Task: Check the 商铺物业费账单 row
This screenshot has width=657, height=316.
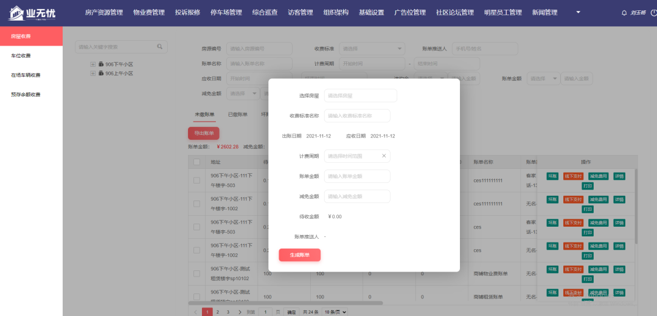Action: click(196, 273)
